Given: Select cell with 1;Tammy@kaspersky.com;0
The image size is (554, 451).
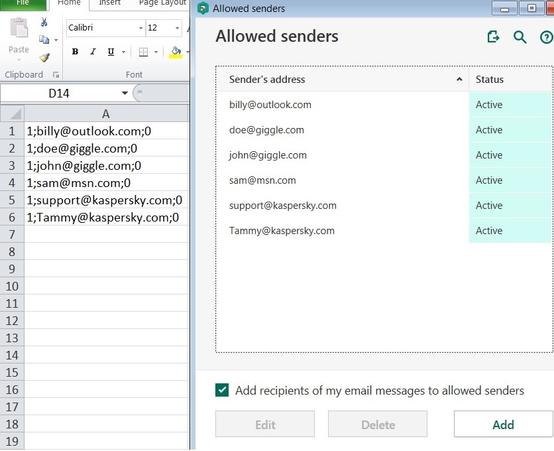Looking at the screenshot, I should (x=106, y=217).
